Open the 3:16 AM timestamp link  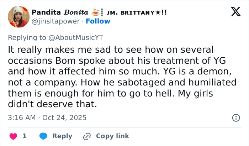[21, 118]
